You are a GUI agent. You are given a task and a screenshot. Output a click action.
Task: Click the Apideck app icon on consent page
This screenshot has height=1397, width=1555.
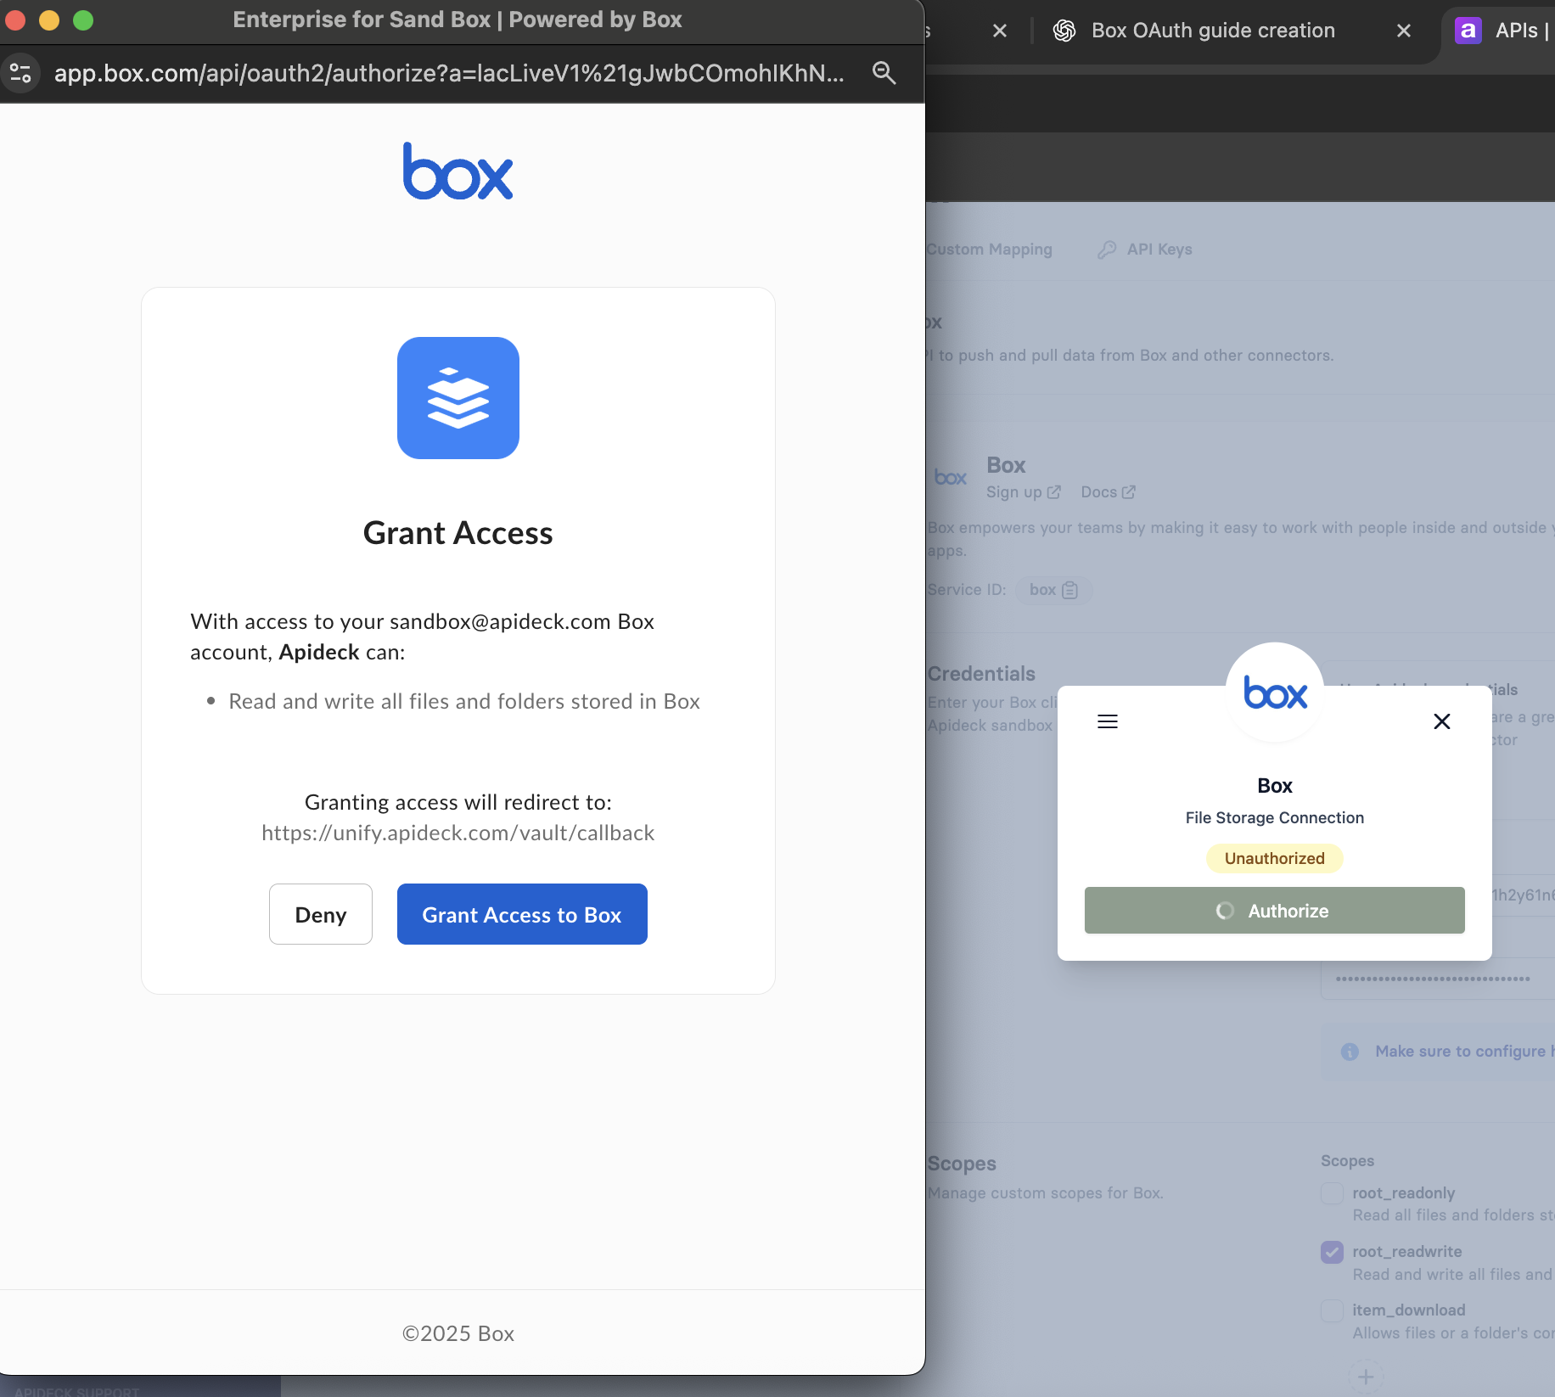pyautogui.click(x=458, y=398)
